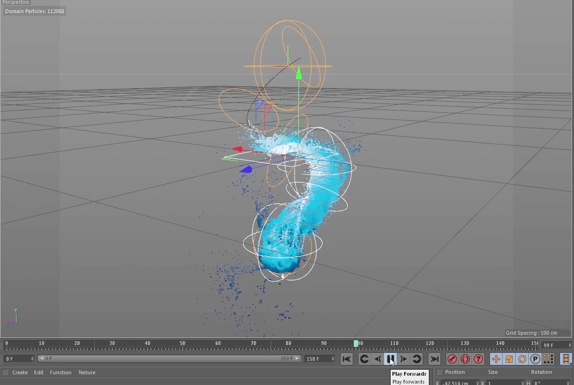
Task: Toggle the Autokeying red circle icon
Action: (465, 359)
